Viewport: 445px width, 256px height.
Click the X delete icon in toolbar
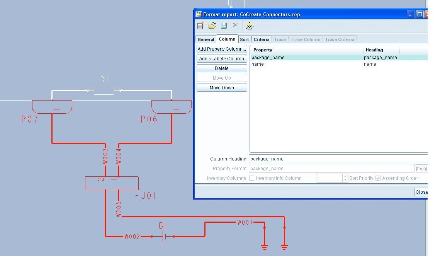tap(235, 25)
